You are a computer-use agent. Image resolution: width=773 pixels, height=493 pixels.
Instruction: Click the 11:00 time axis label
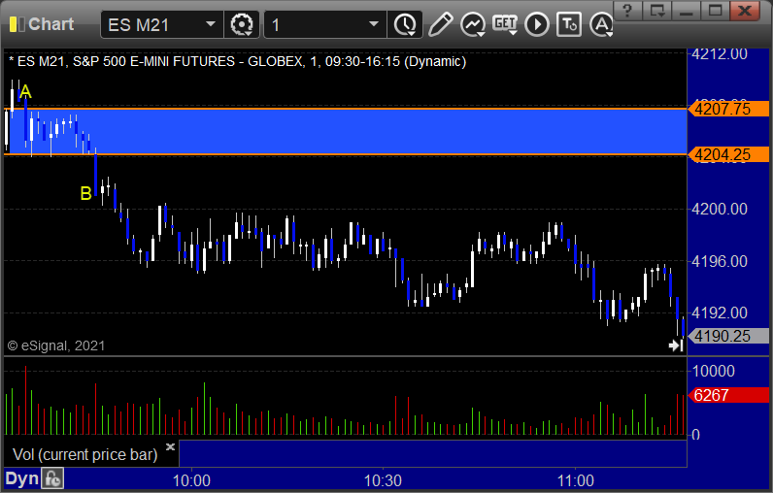(x=575, y=480)
